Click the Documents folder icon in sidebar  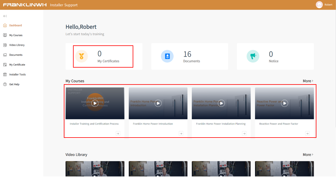(5, 55)
